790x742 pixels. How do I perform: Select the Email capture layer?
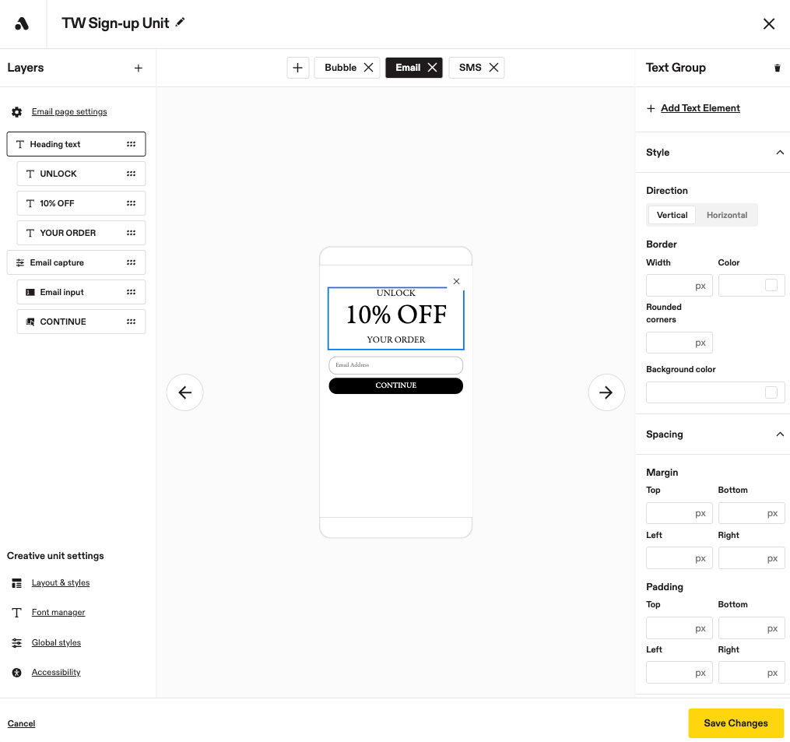click(x=76, y=262)
